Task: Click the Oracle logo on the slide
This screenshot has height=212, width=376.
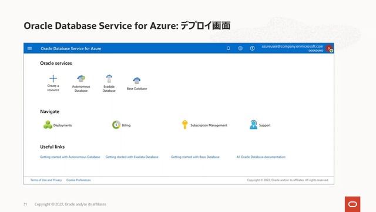Action: point(352,204)
